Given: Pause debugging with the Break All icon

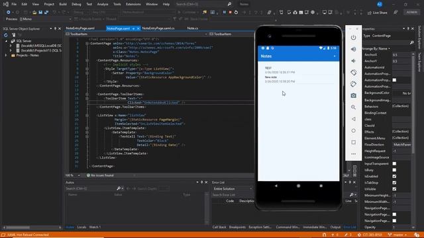Looking at the screenshot, I should click(224, 12).
